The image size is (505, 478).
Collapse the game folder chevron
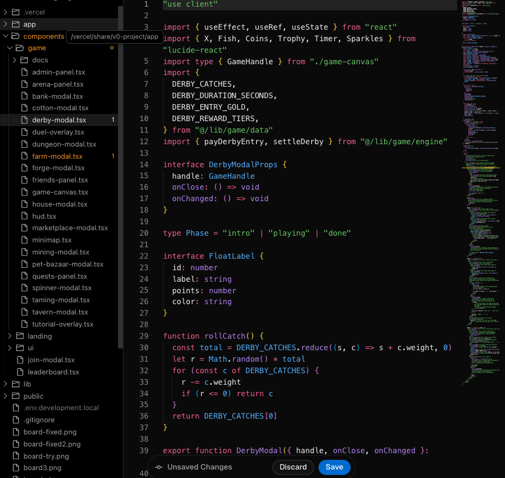pyautogui.click(x=10, y=48)
